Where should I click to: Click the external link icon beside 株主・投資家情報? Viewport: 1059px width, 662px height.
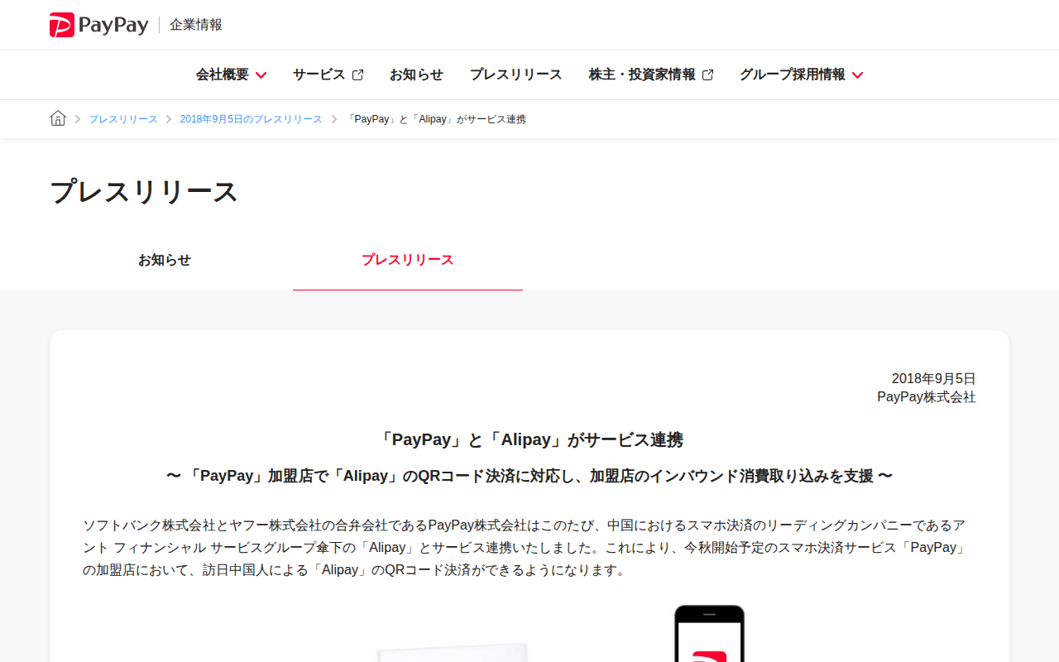click(707, 74)
